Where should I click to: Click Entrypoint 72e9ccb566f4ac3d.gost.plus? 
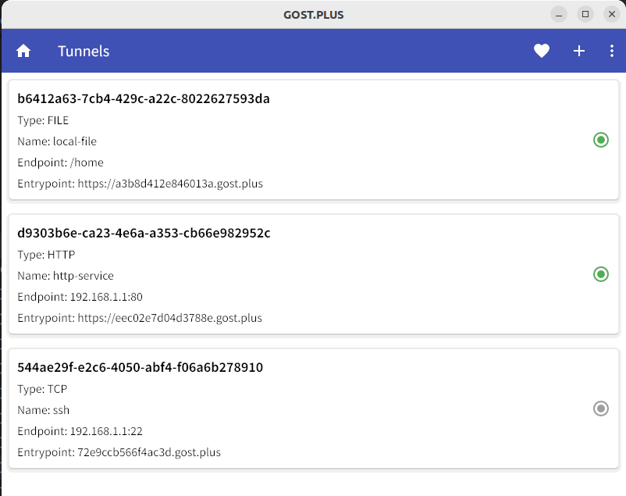click(x=119, y=452)
